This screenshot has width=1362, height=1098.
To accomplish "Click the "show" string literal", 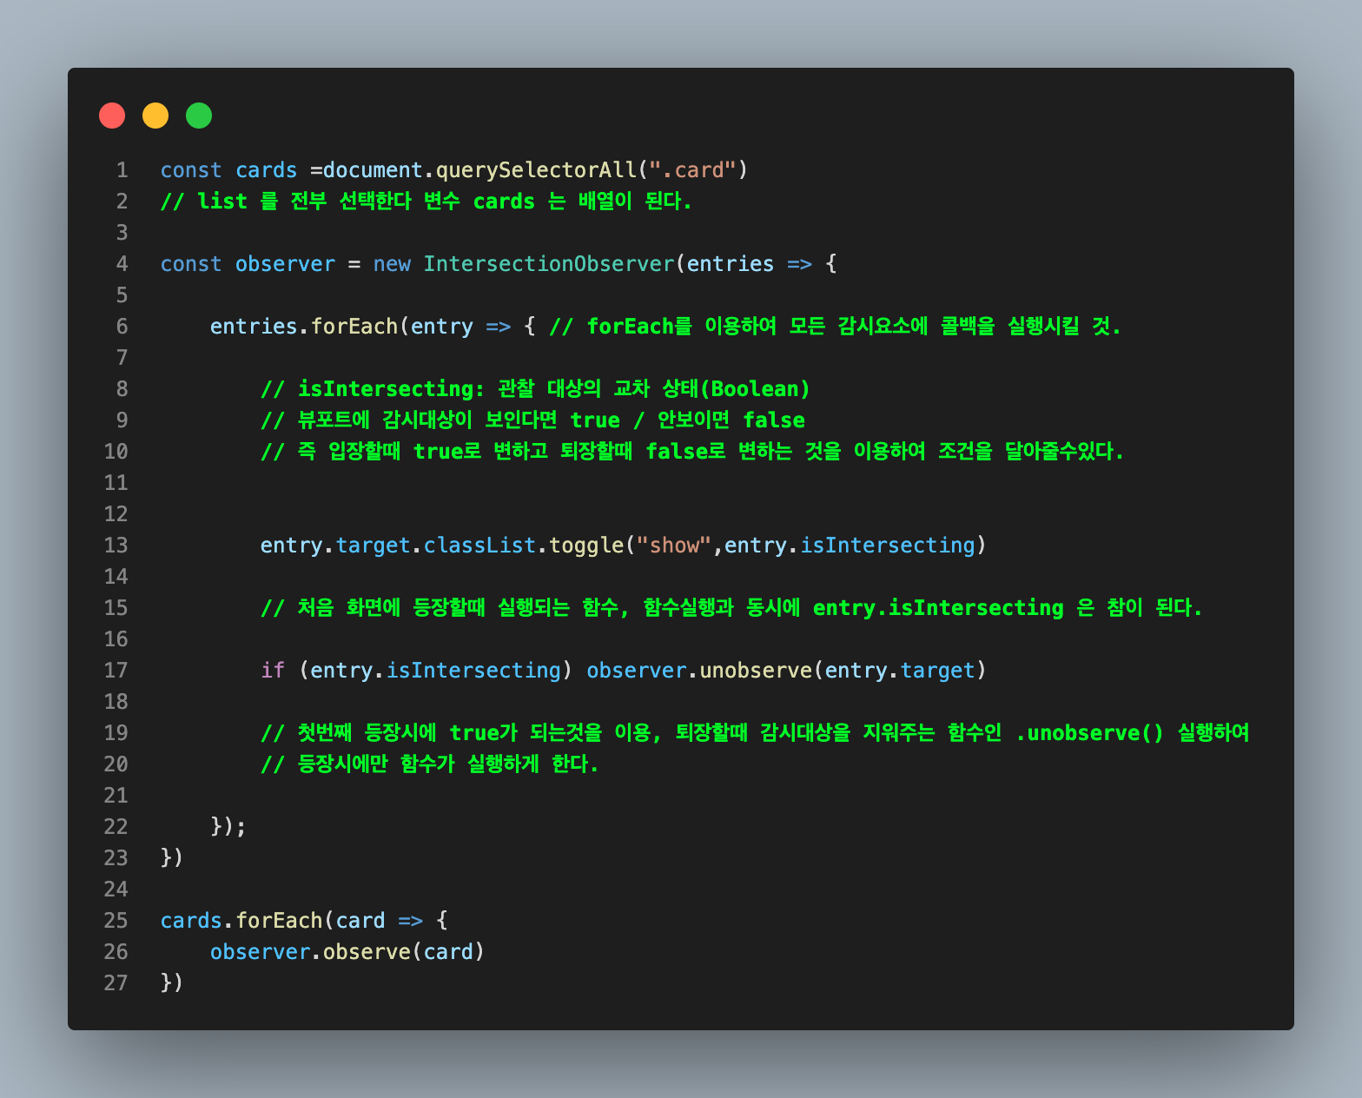I will coord(674,546).
